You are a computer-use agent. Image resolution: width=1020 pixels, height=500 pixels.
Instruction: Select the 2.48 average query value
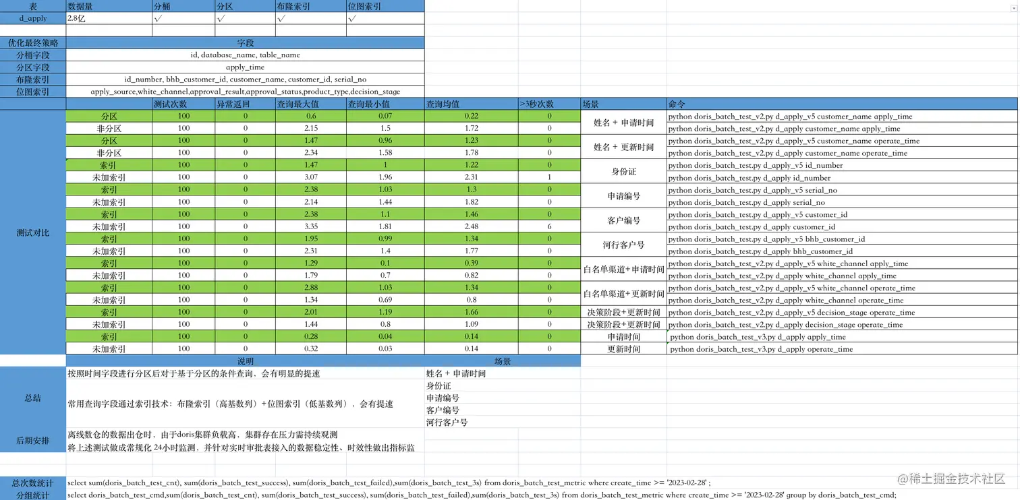[472, 226]
